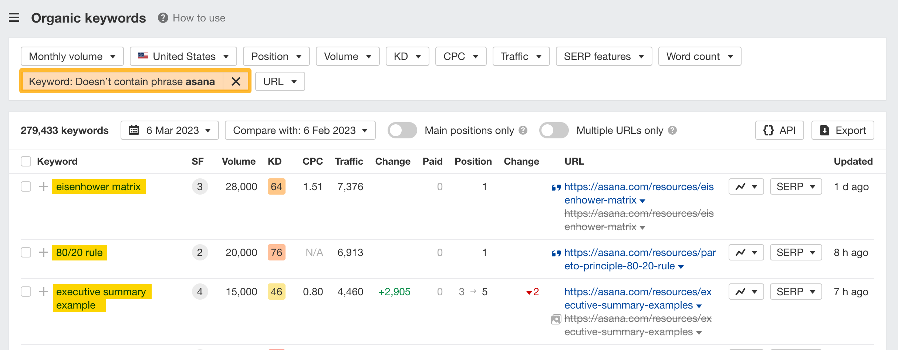Select all keywords with header checkbox

(26, 161)
